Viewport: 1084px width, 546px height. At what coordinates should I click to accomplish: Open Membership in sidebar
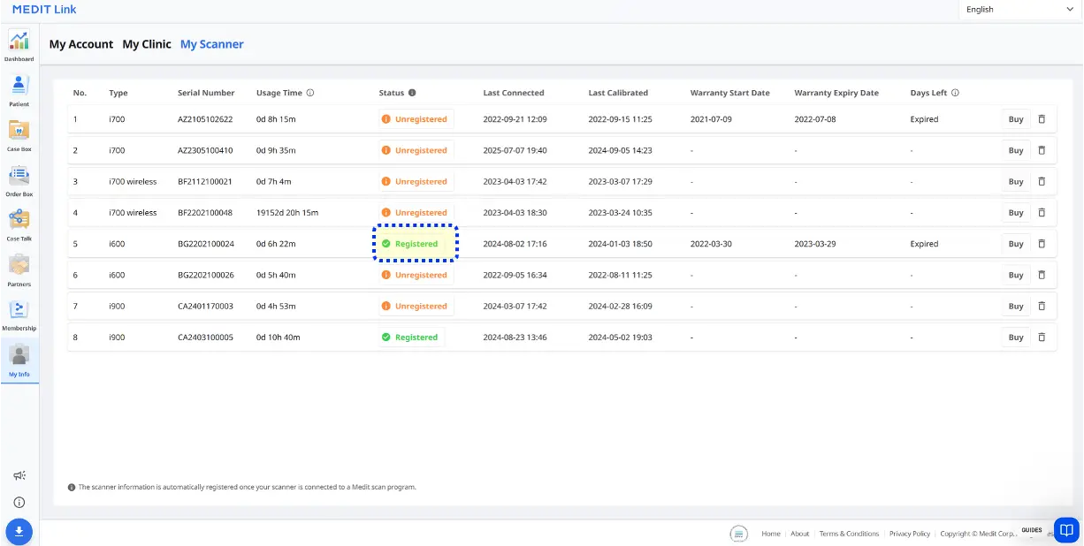(19, 315)
